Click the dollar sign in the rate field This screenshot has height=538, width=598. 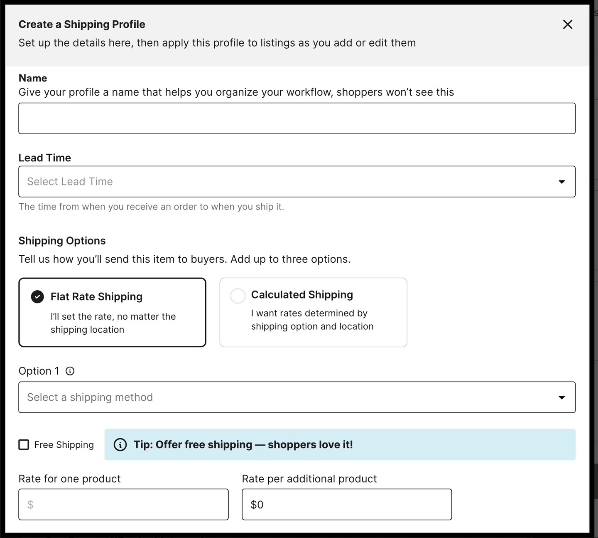coord(29,504)
